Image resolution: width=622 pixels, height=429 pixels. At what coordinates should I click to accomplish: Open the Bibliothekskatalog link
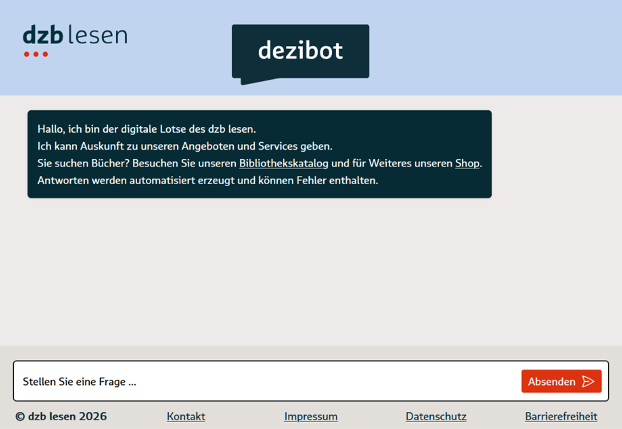coord(284,163)
